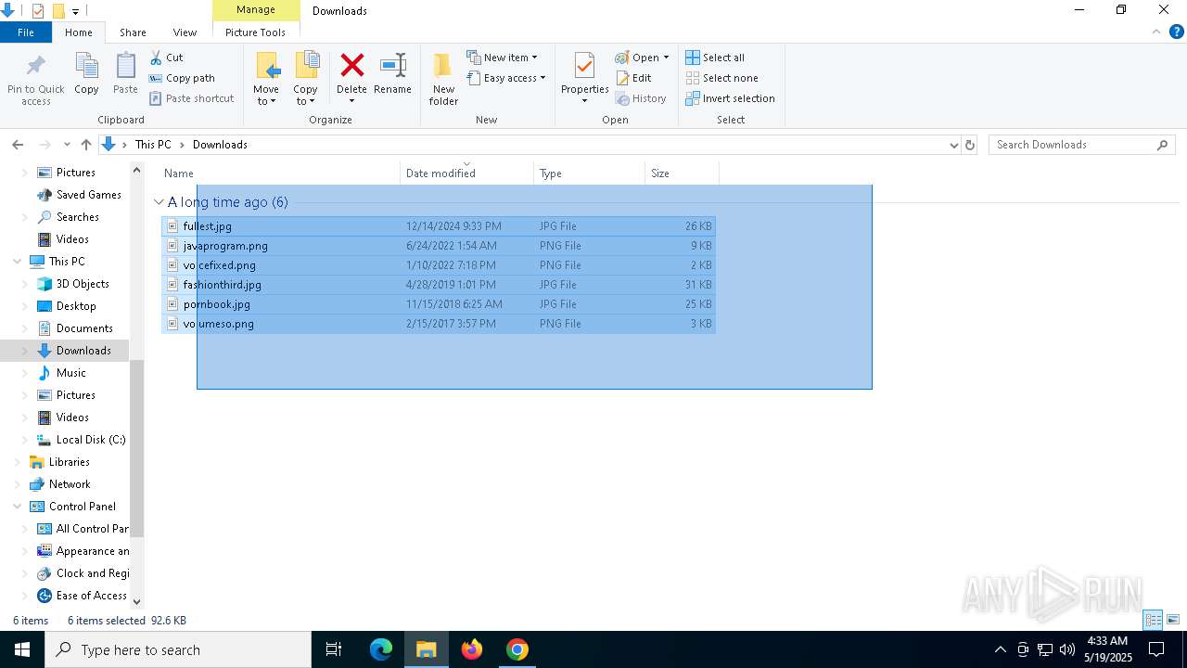Image resolution: width=1187 pixels, height=668 pixels.
Task: Collapse the ribbon with the chevron
Action: [x=1156, y=32]
